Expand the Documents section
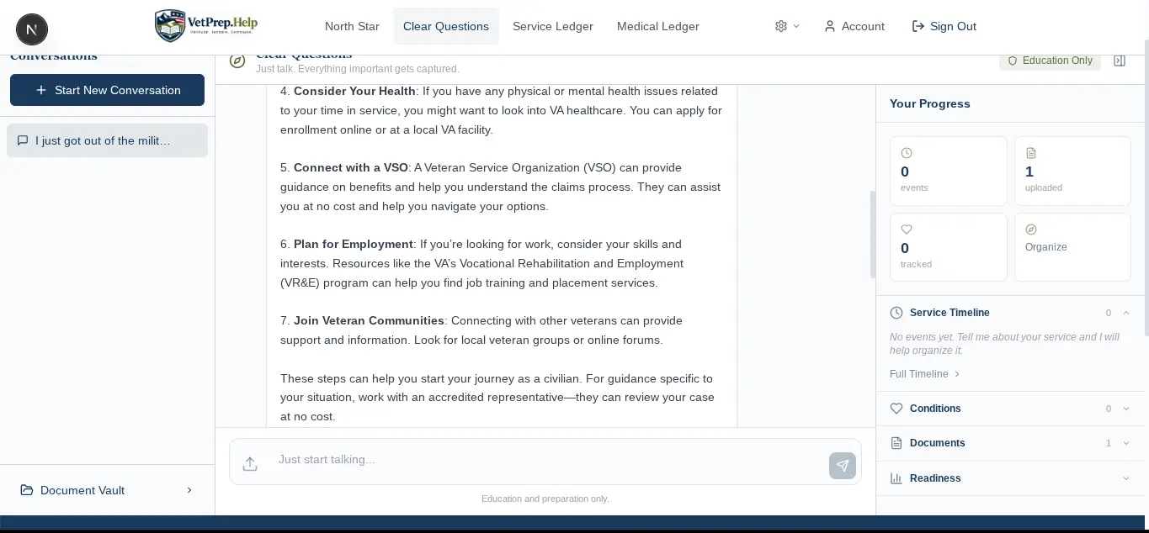The image size is (1149, 533). click(1009, 443)
